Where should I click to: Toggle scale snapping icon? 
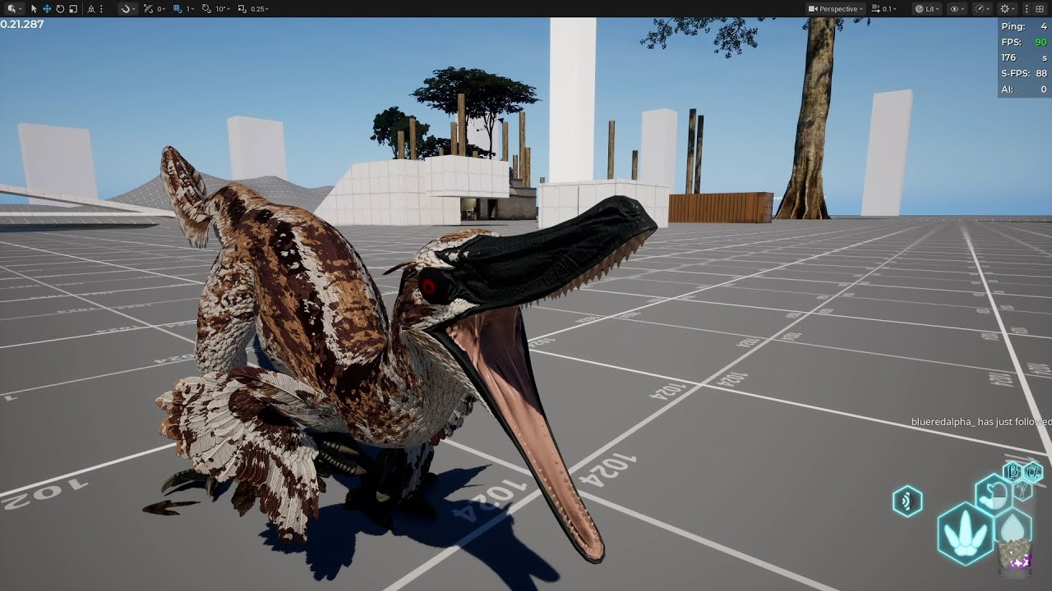coord(242,8)
